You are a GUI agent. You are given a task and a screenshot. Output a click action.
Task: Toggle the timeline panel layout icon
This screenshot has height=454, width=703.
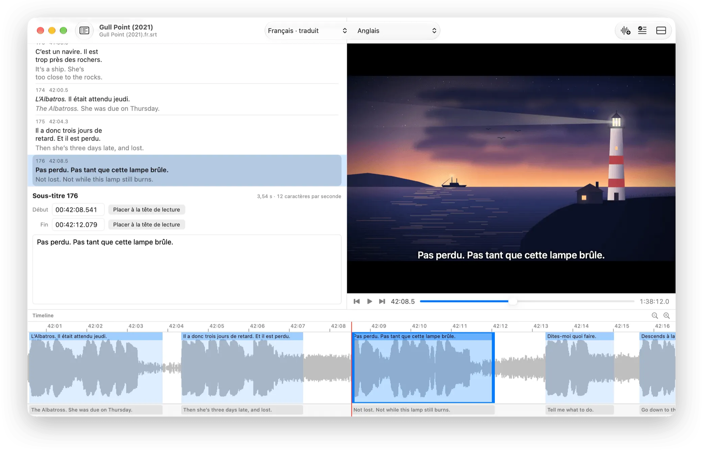tap(661, 30)
